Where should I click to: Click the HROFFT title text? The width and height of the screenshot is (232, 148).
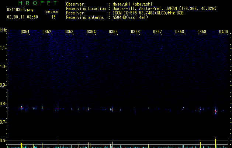point(38,3)
